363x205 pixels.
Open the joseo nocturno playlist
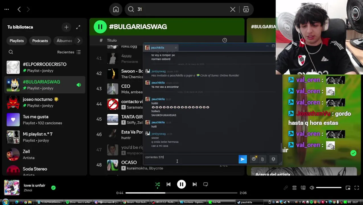click(x=45, y=102)
